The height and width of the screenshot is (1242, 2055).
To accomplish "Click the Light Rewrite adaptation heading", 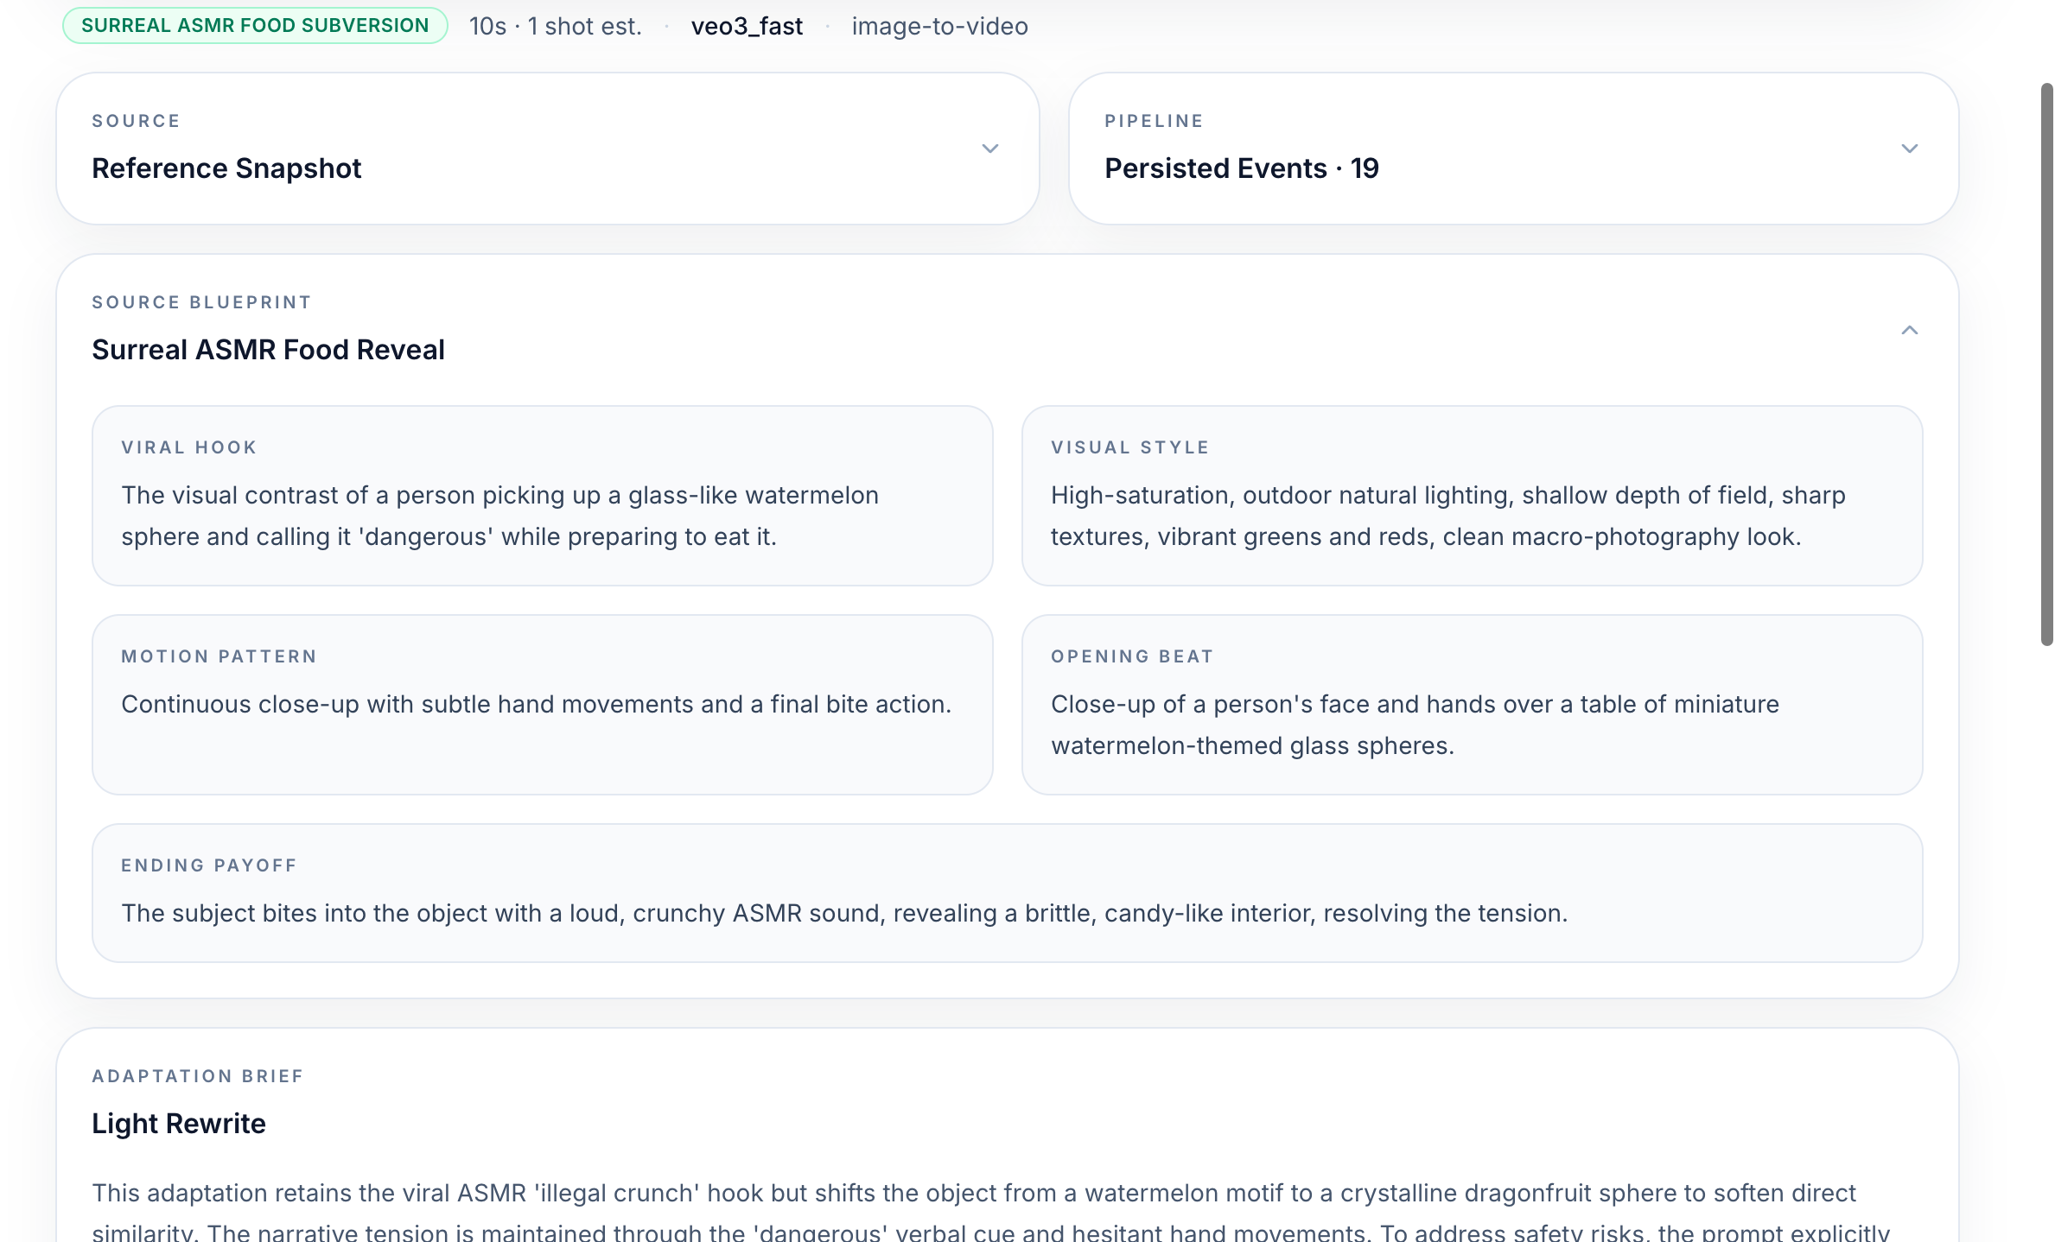I will pos(178,1123).
